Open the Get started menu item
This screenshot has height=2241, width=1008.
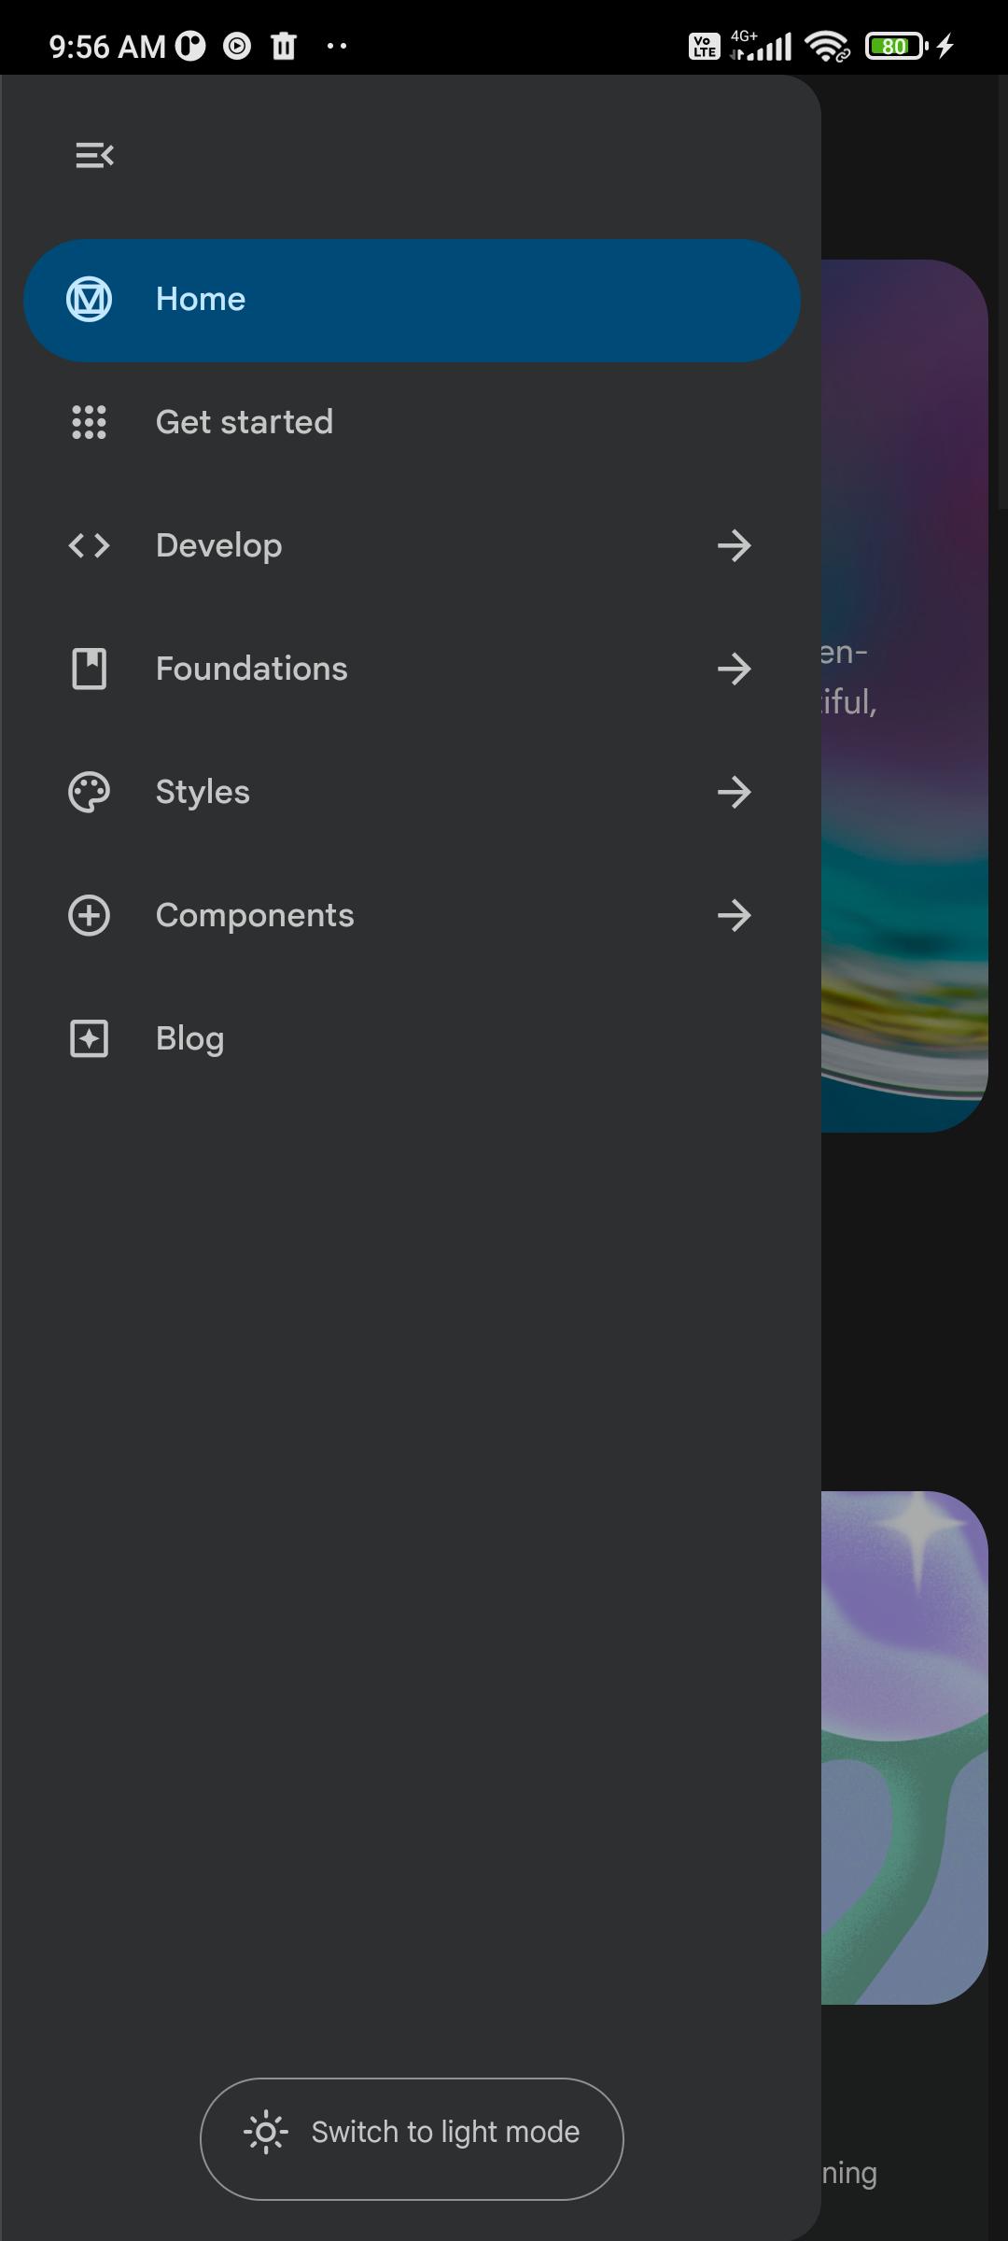pyautogui.click(x=245, y=422)
